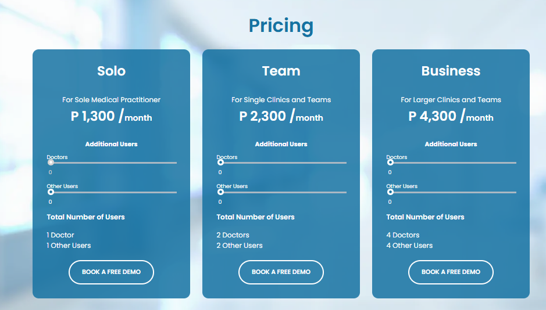546x310 pixels.
Task: Click the "For Sole Medical Practitioner" description
Action: [x=111, y=100]
